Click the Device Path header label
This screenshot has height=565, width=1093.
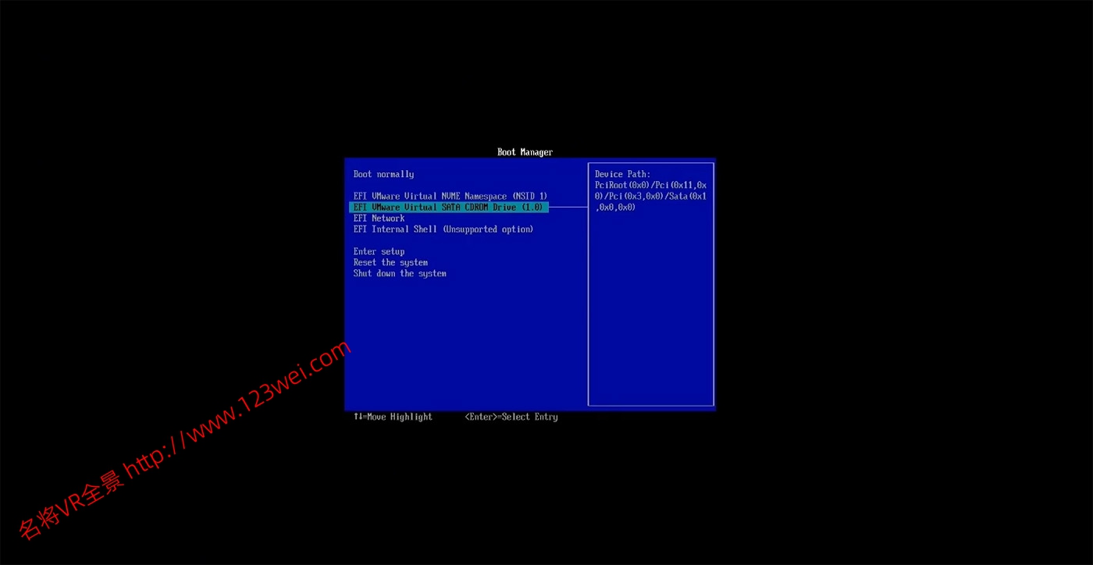[x=622, y=173]
